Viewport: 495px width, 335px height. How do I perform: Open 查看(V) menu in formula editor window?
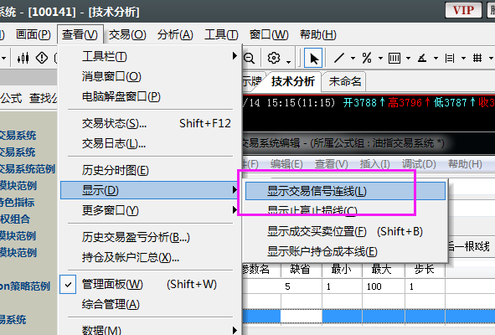[x=331, y=164]
